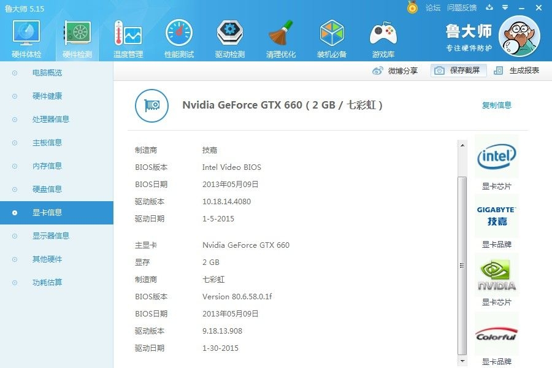Open the 游戏库 game controller icon

[x=383, y=38]
